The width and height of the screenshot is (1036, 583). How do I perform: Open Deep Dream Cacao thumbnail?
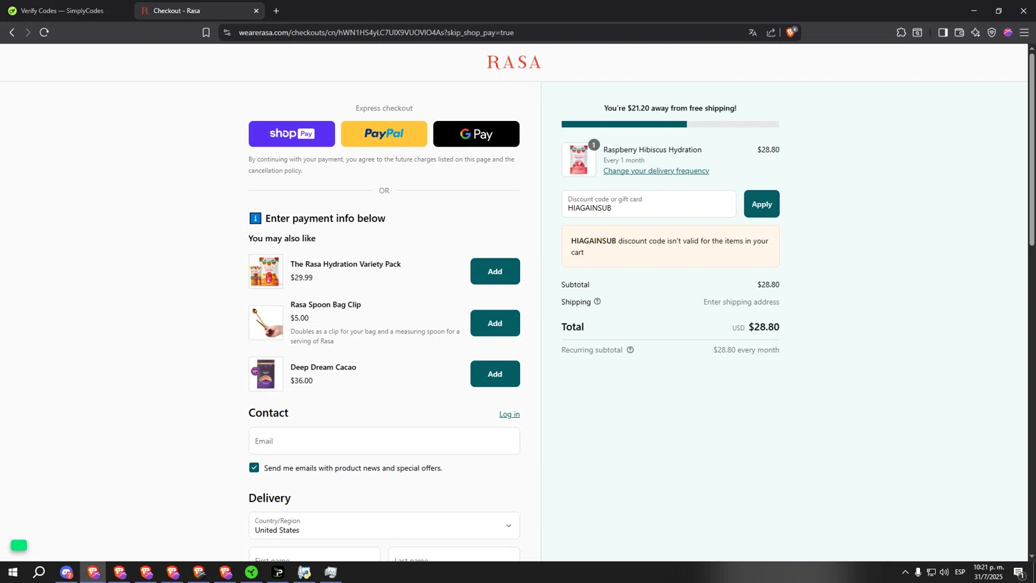(x=266, y=374)
